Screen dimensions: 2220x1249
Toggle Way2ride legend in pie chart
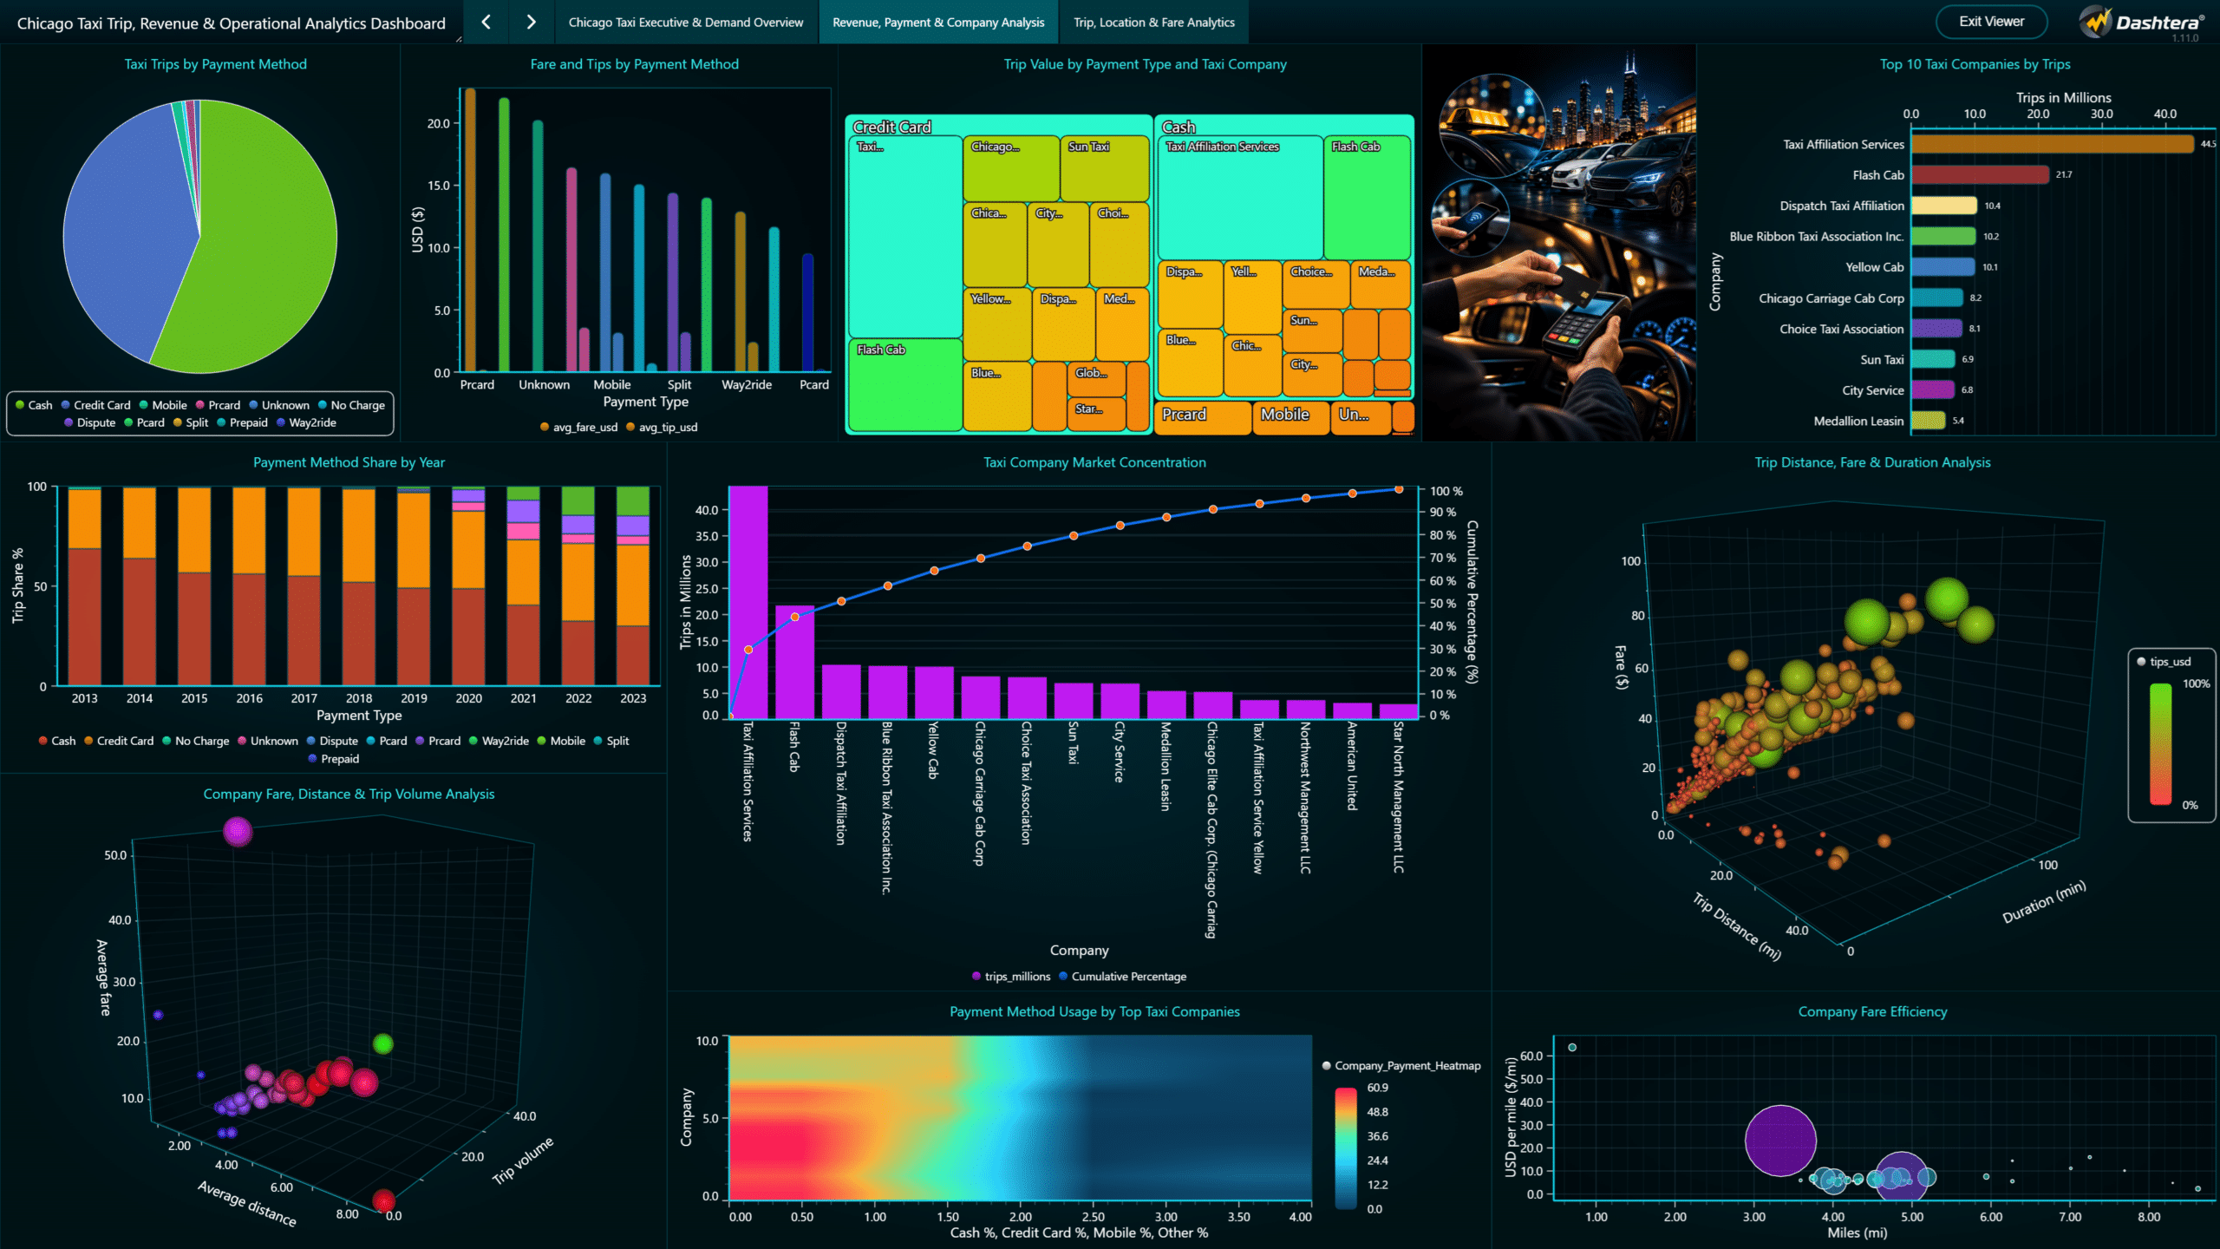pyautogui.click(x=306, y=422)
